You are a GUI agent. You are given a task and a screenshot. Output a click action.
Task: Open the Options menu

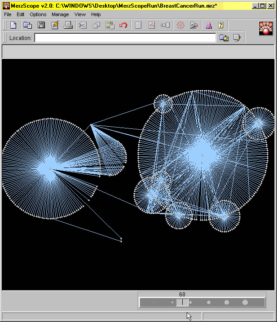pos(38,14)
